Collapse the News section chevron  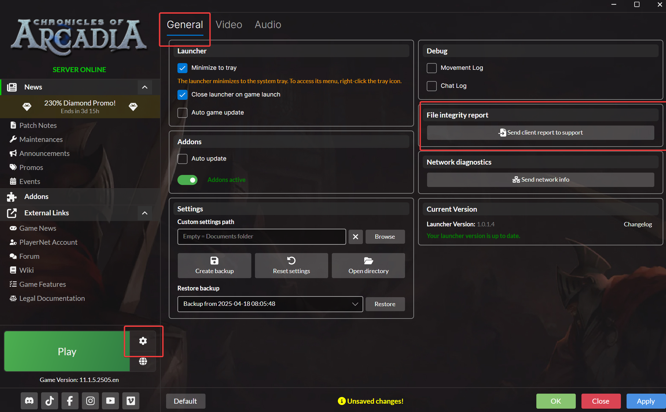[145, 87]
